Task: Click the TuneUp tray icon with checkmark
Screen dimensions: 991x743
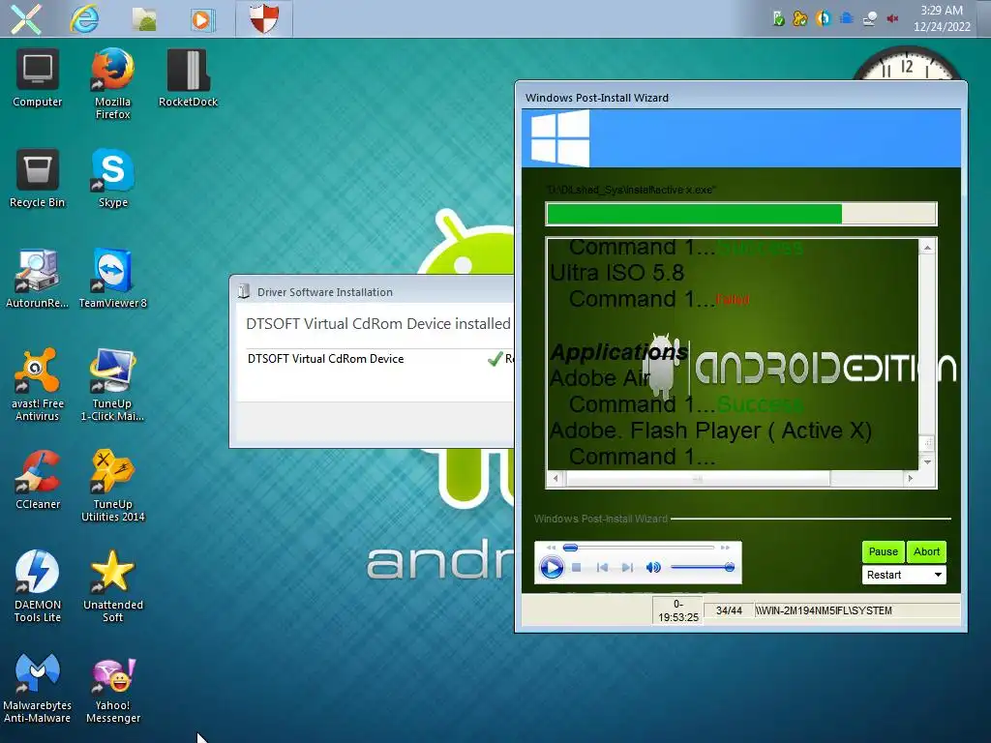Action: (799, 18)
